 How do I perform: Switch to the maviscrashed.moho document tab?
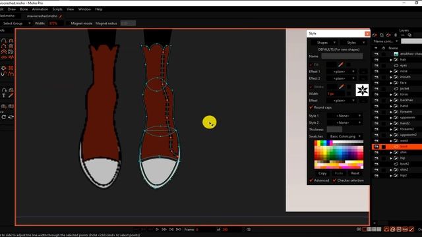tap(42, 16)
